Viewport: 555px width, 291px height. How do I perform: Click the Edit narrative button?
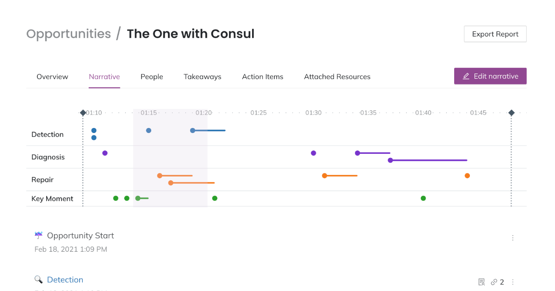pyautogui.click(x=490, y=76)
